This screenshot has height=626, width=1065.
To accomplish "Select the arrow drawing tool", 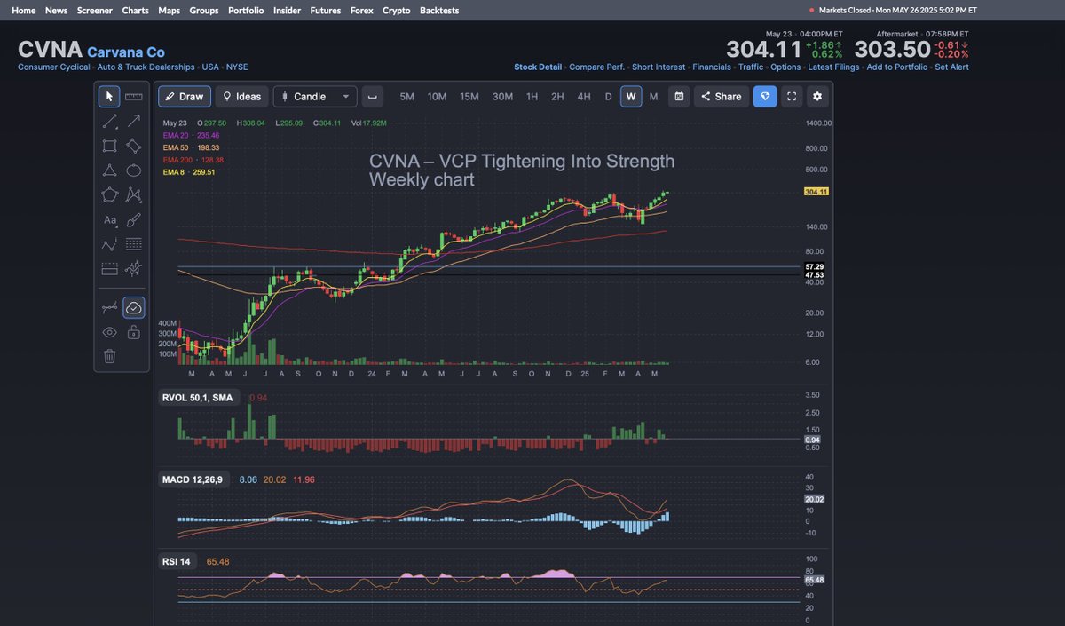I will coord(131,122).
